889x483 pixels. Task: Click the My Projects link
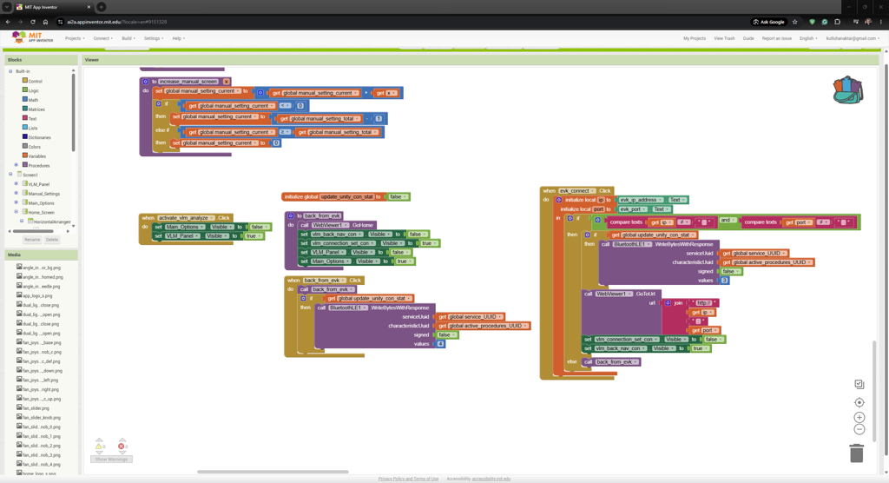(x=694, y=38)
